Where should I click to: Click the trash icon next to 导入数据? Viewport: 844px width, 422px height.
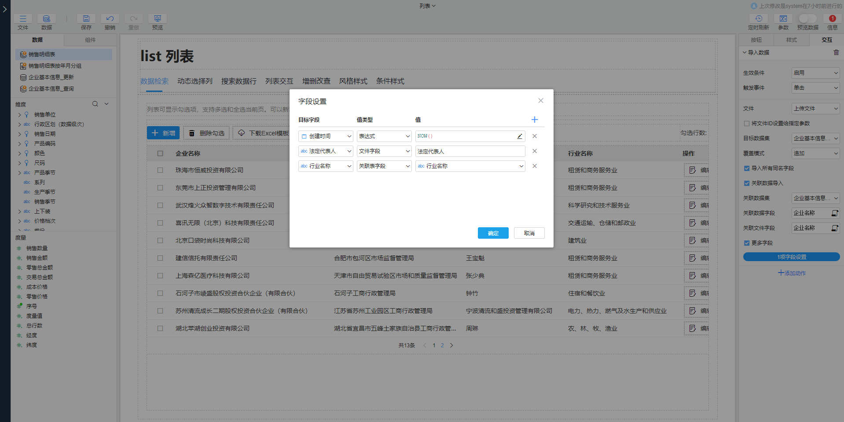click(x=837, y=52)
